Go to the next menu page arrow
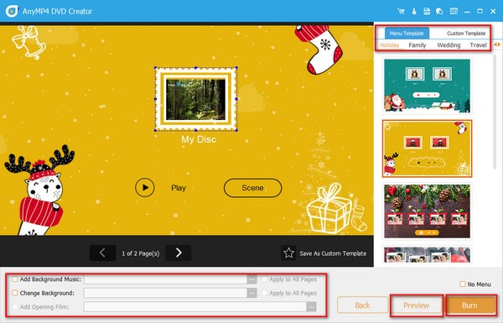The width and height of the screenshot is (503, 323). click(x=179, y=253)
